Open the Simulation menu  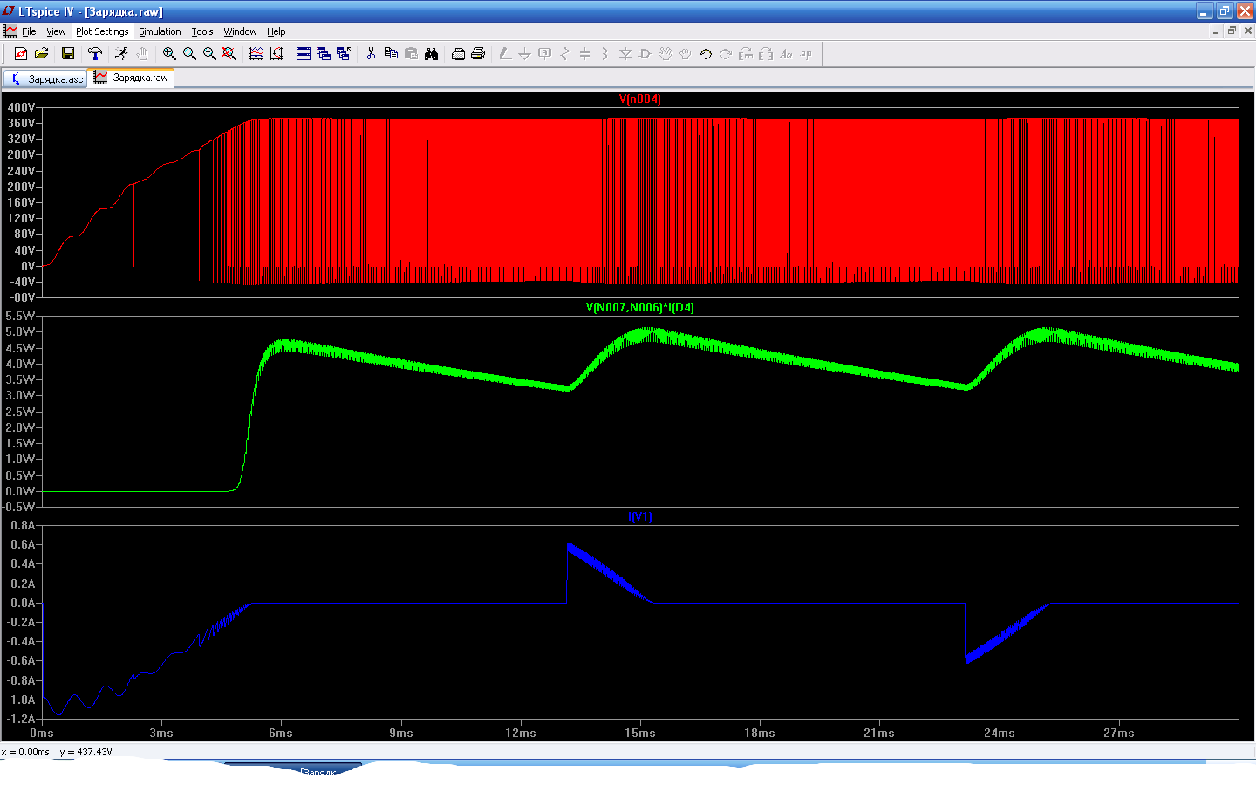160,31
